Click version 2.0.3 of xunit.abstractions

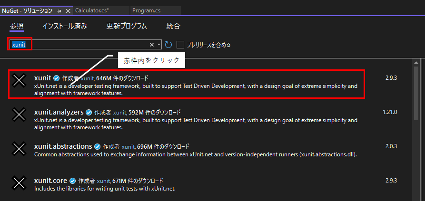[391, 146]
